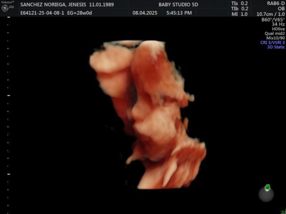Click the blue 3D Static mode label
This screenshot has height=214, width=286.
pos(276,47)
